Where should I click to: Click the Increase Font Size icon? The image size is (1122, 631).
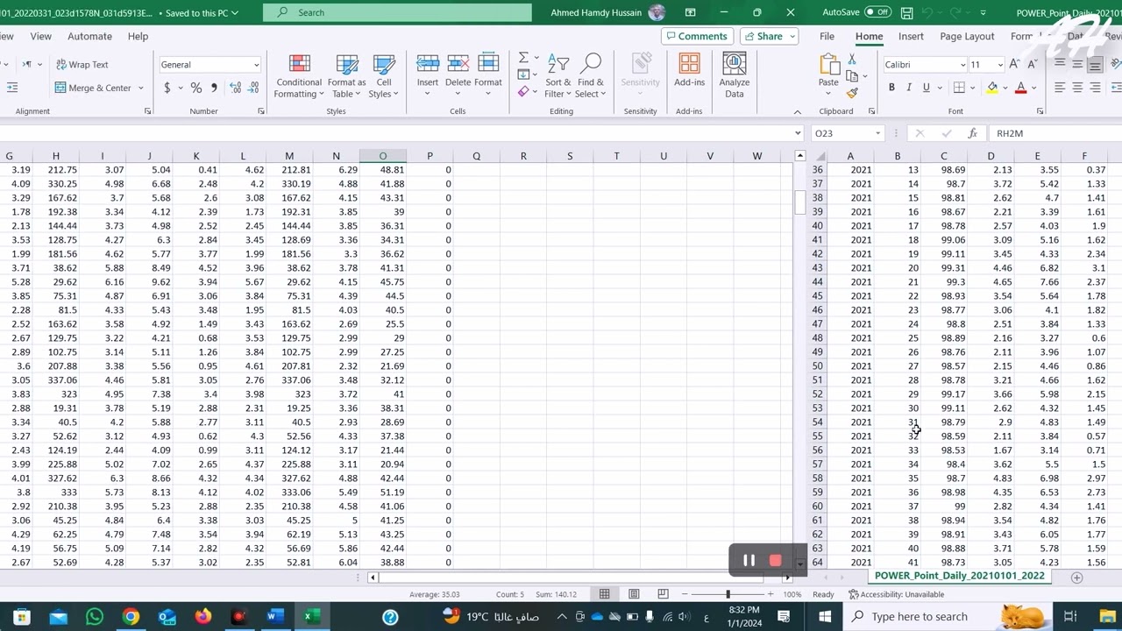[1015, 65]
